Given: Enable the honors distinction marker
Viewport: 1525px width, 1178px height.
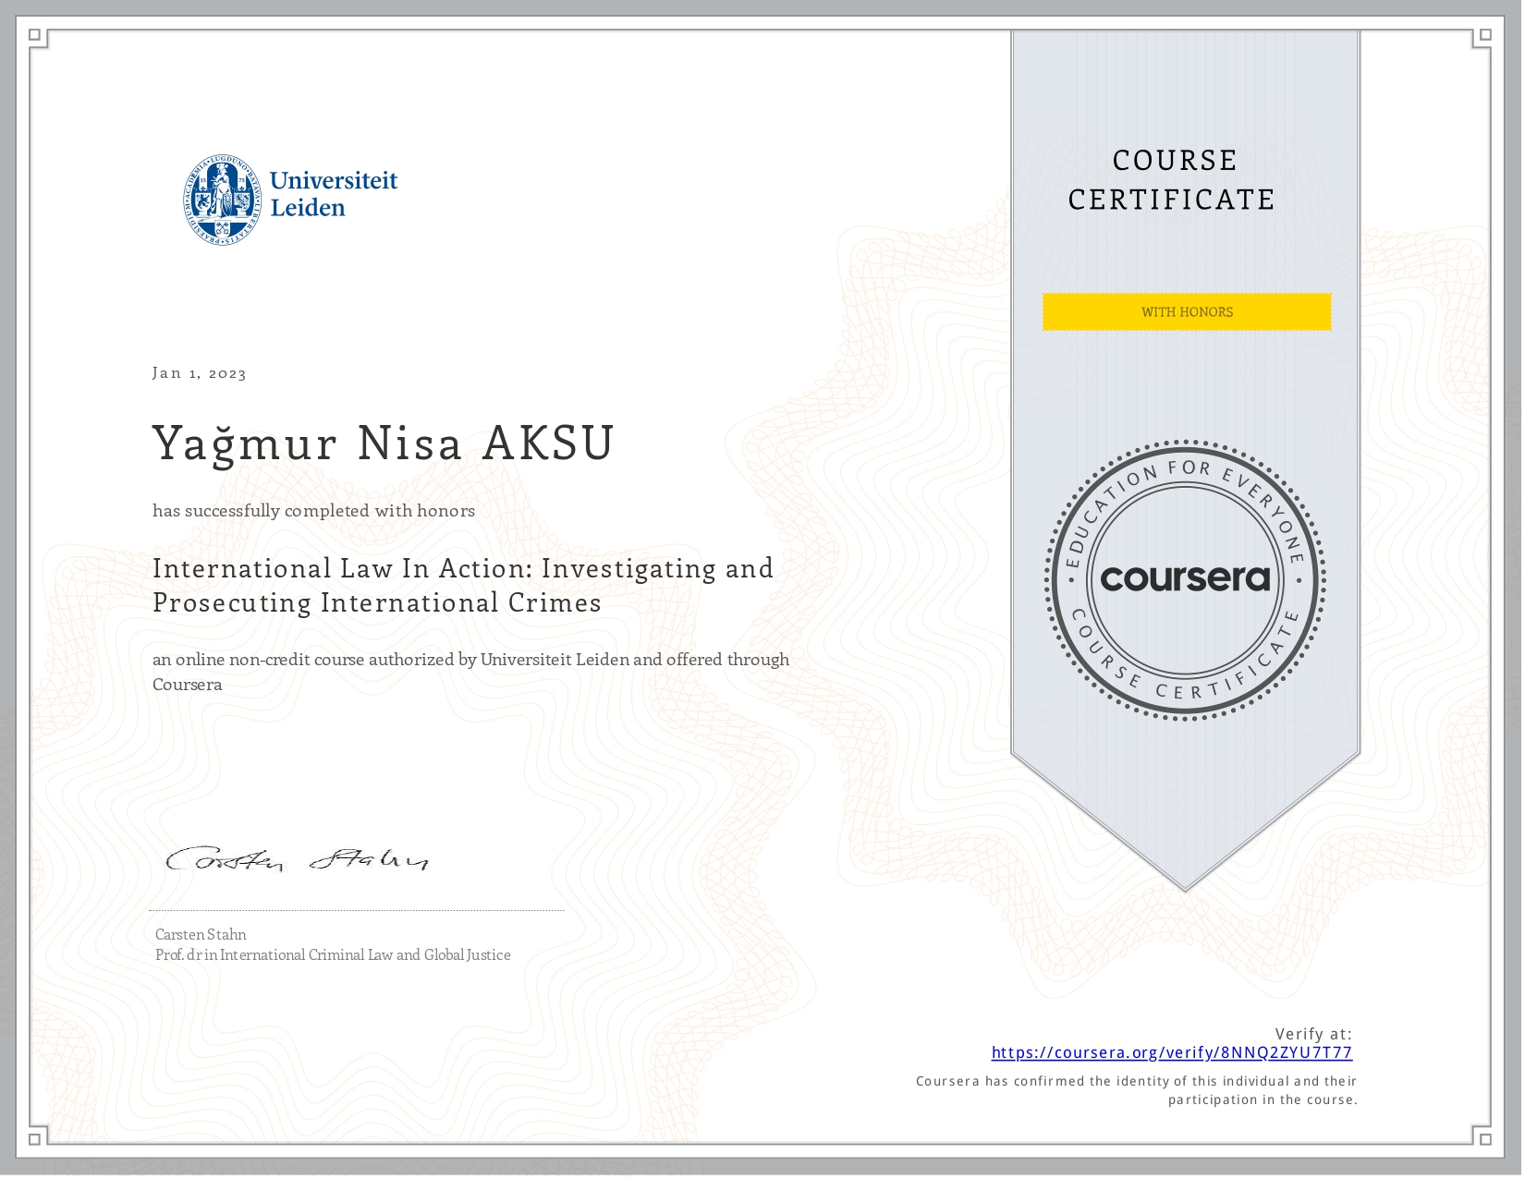Looking at the screenshot, I should (x=1186, y=312).
